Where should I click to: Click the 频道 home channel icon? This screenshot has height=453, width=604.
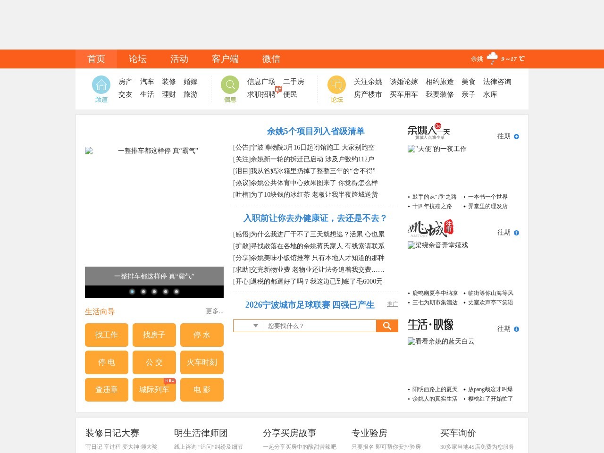[x=101, y=85]
